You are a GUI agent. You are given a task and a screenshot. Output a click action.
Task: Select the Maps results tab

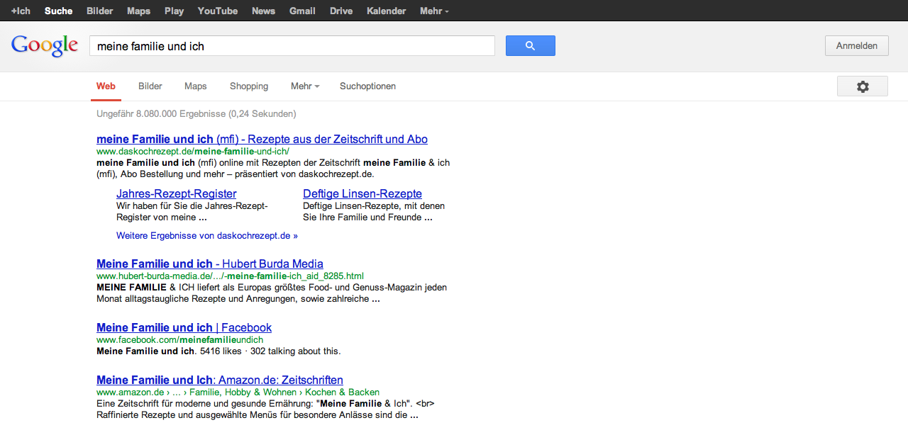[x=195, y=86]
